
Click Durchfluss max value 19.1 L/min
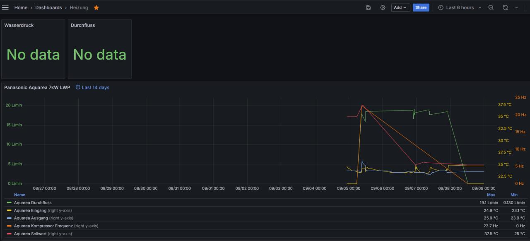coord(489,202)
